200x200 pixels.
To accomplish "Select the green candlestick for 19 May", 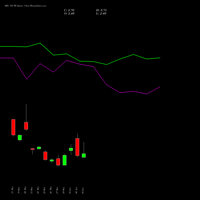I will click(20, 138).
